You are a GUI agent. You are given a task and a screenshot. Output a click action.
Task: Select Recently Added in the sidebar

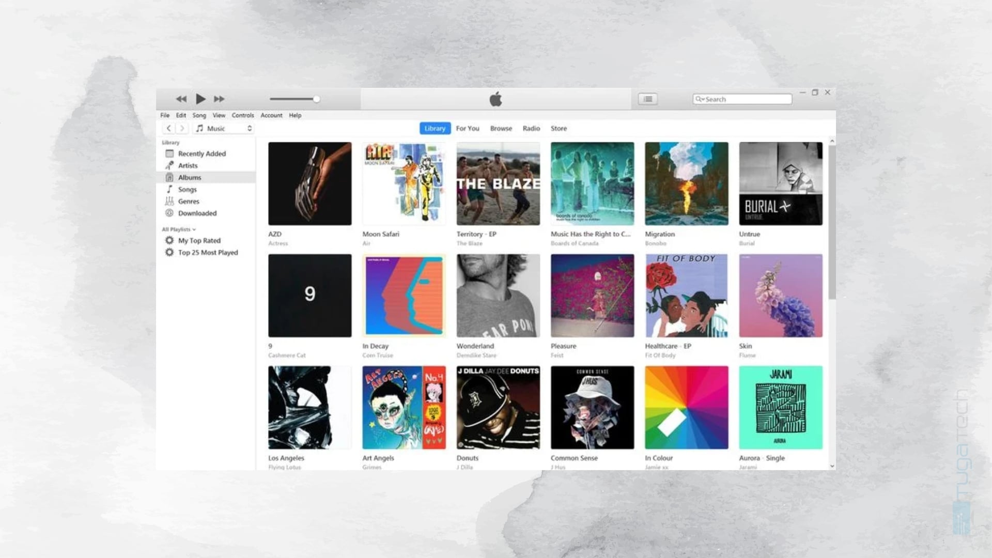coord(206,153)
